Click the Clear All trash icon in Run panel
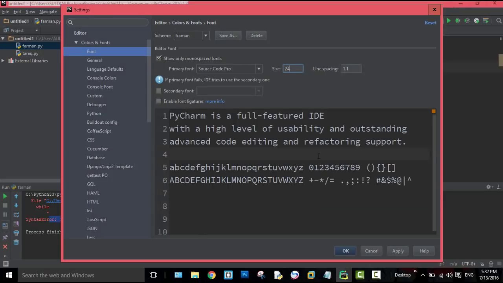 pos(16,243)
